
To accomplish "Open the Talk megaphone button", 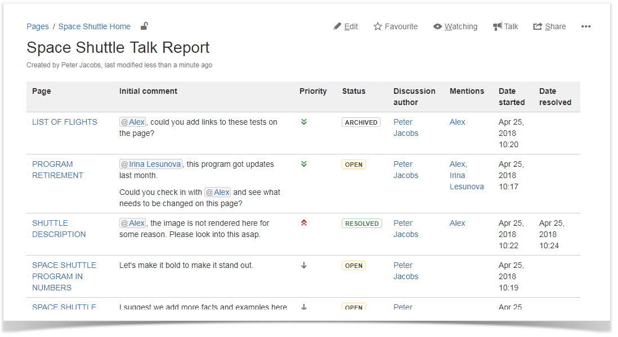I will point(505,26).
